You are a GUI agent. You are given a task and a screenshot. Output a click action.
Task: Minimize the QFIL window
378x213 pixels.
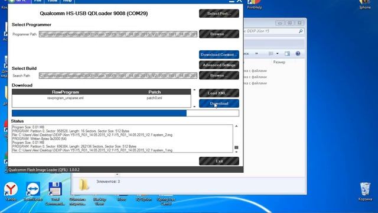[232, 1]
